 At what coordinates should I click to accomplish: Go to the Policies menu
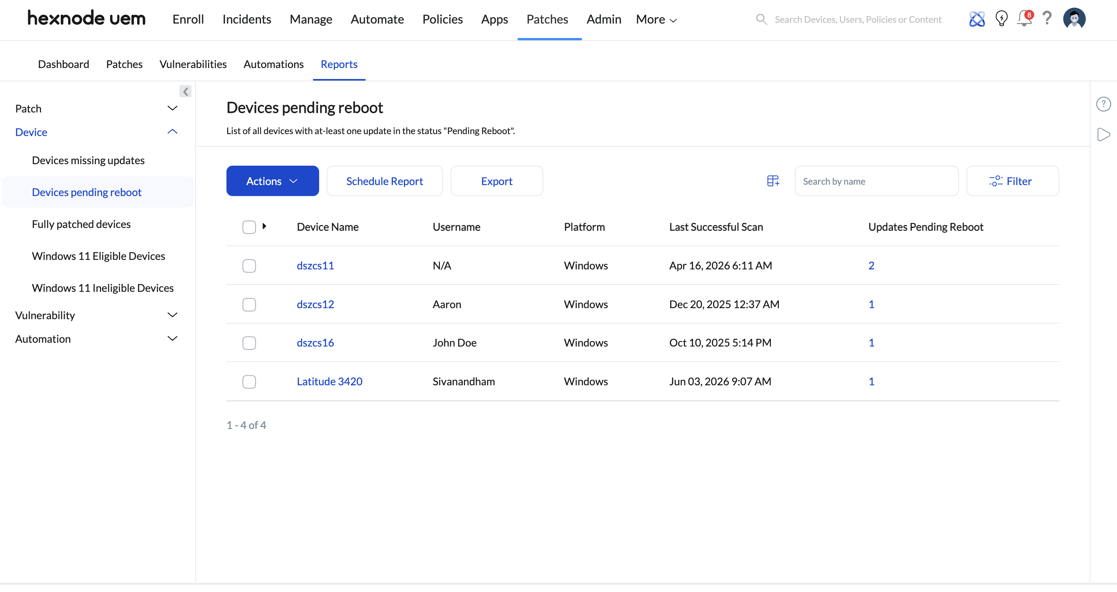point(442,19)
